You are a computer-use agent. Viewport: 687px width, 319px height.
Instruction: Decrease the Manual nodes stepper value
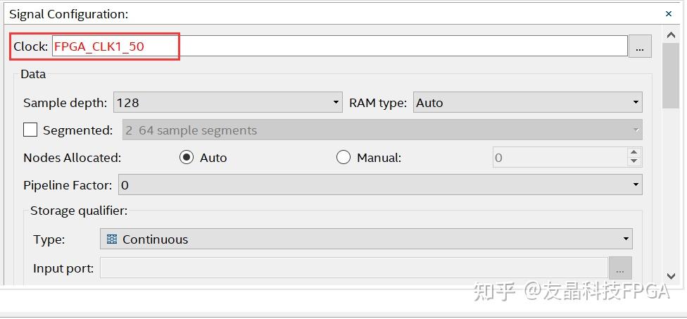coord(634,162)
